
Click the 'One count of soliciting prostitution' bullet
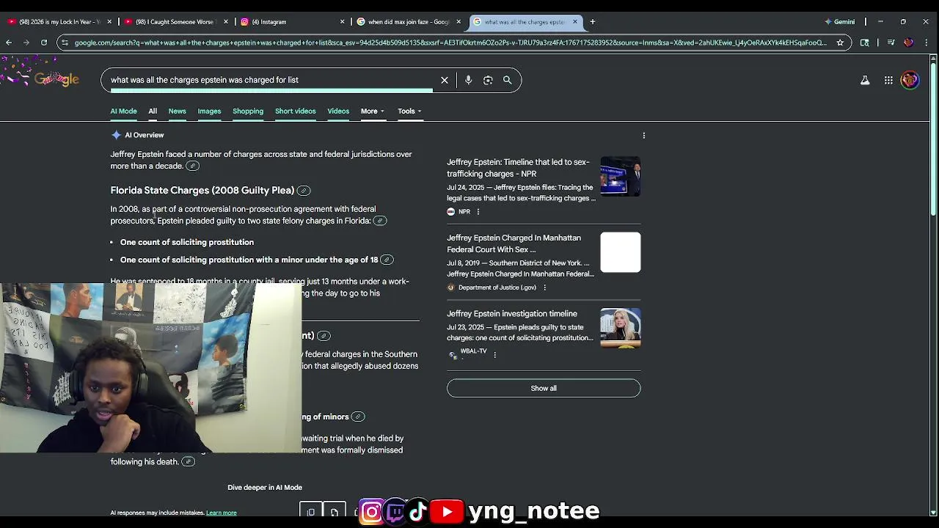(187, 242)
